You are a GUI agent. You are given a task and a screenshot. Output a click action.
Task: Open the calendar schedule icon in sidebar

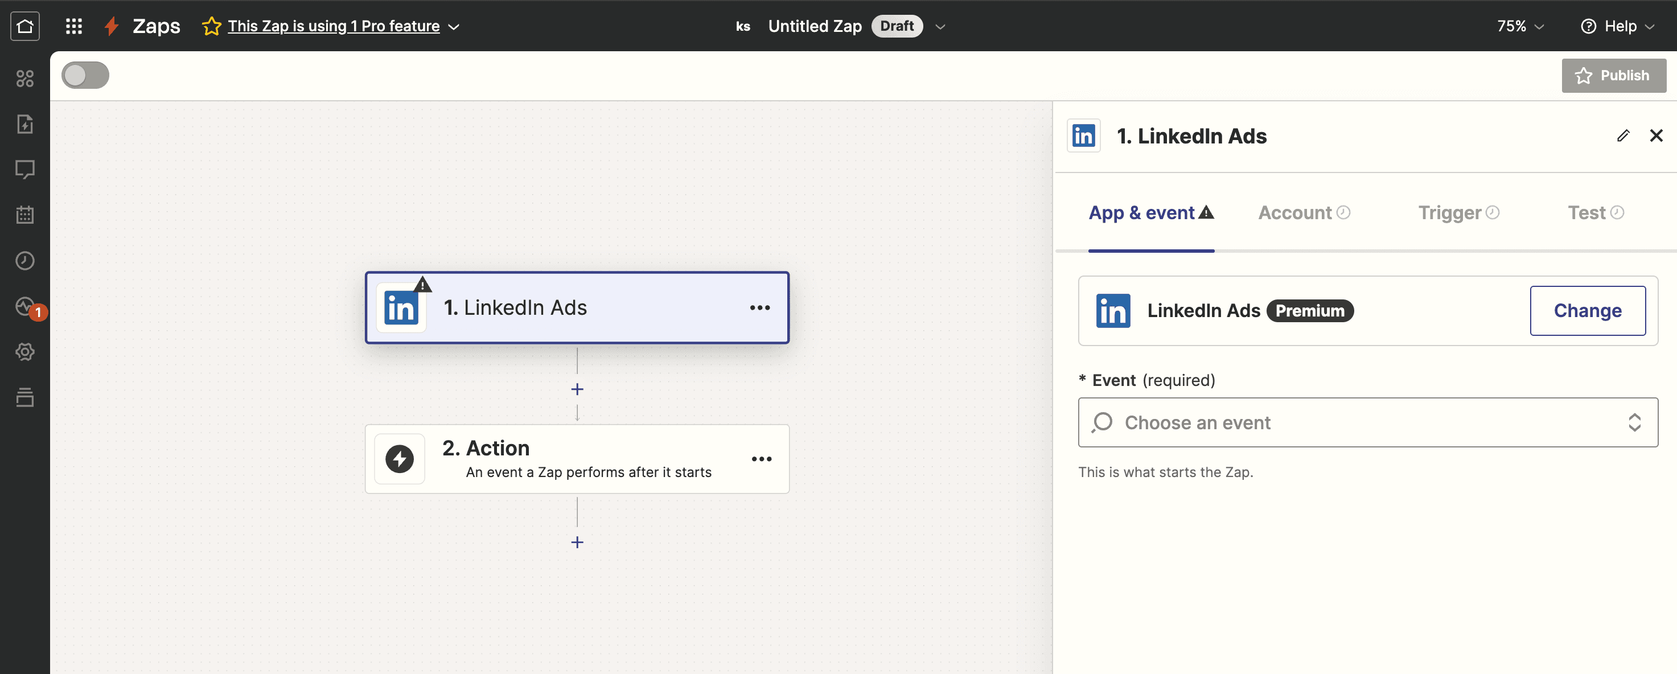pos(24,214)
